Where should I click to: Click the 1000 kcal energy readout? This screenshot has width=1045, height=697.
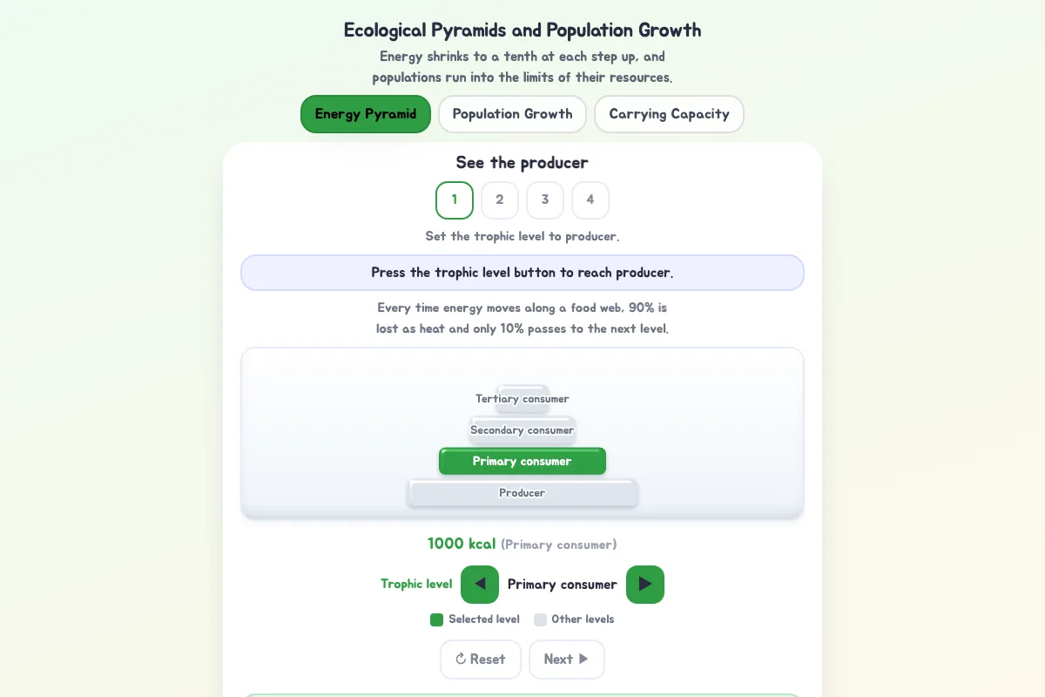click(462, 544)
